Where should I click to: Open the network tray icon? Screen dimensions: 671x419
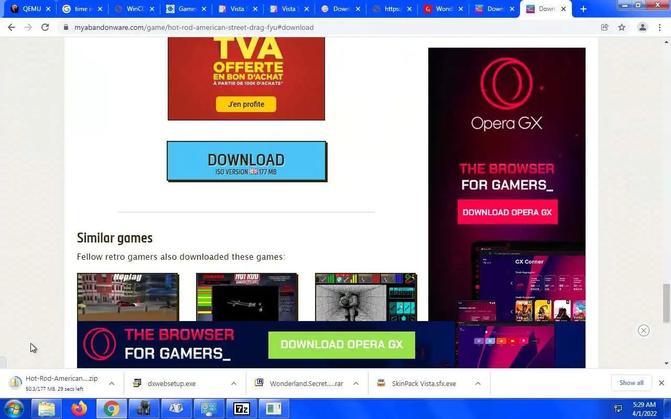coord(618,409)
